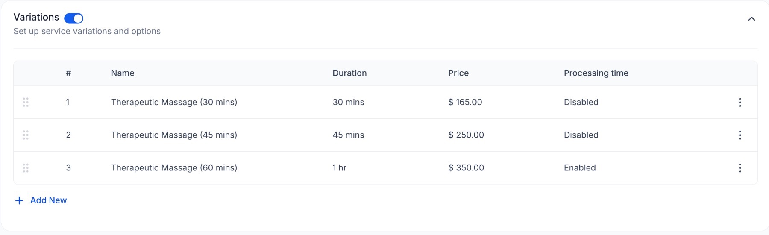Click the Duration column header
Screen dimensions: 769x235
tap(349, 73)
